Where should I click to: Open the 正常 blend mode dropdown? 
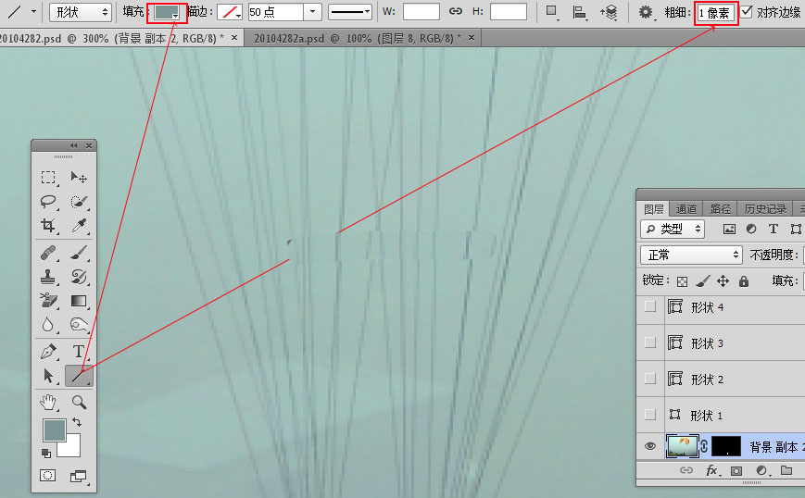pyautogui.click(x=691, y=255)
